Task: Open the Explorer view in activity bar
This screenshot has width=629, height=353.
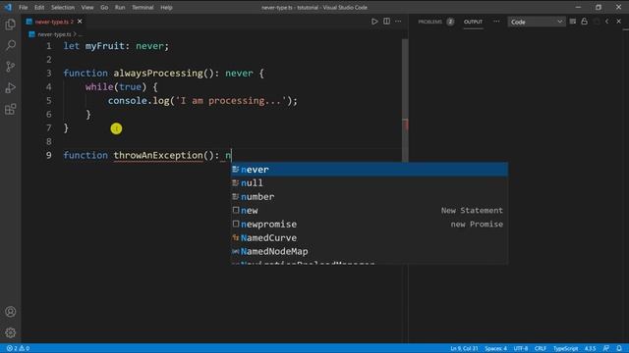Action: coord(11,25)
